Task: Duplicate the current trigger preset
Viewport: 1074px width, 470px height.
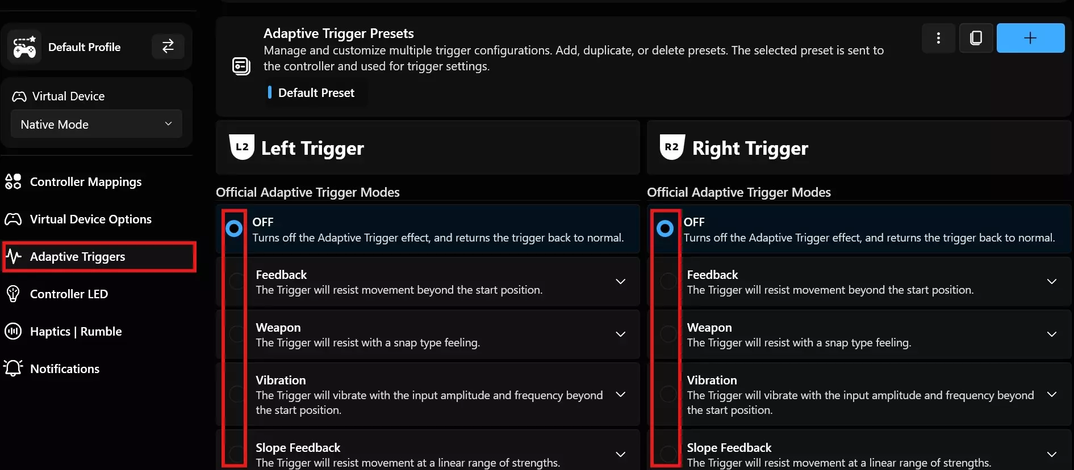Action: pyautogui.click(x=976, y=38)
